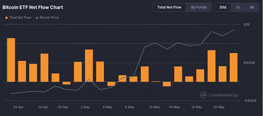
Task: Hide the Total Net Flow series label
Action: [x=20, y=18]
